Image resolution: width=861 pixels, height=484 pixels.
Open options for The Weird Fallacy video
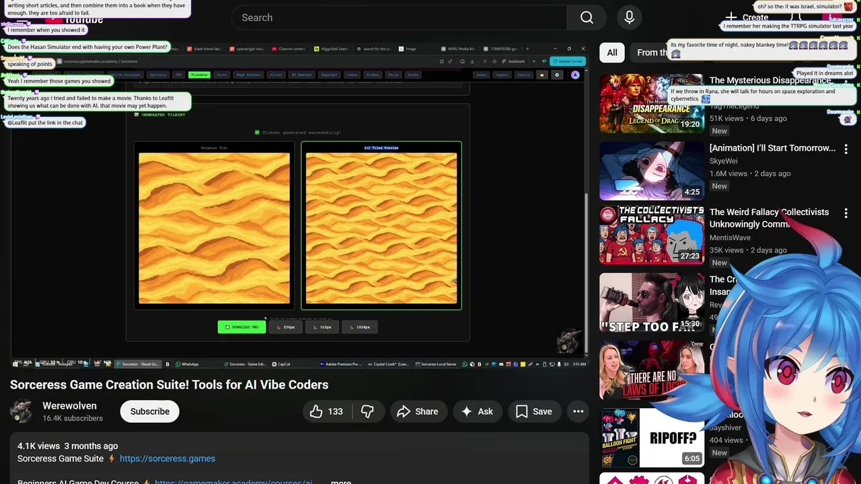846,213
